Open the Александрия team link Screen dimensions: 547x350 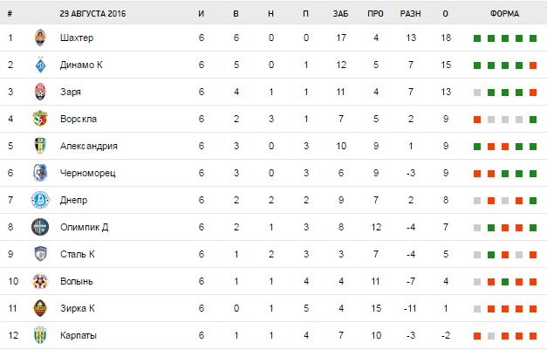click(x=89, y=147)
